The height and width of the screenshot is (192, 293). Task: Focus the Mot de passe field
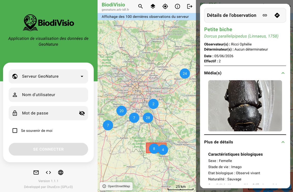48,113
